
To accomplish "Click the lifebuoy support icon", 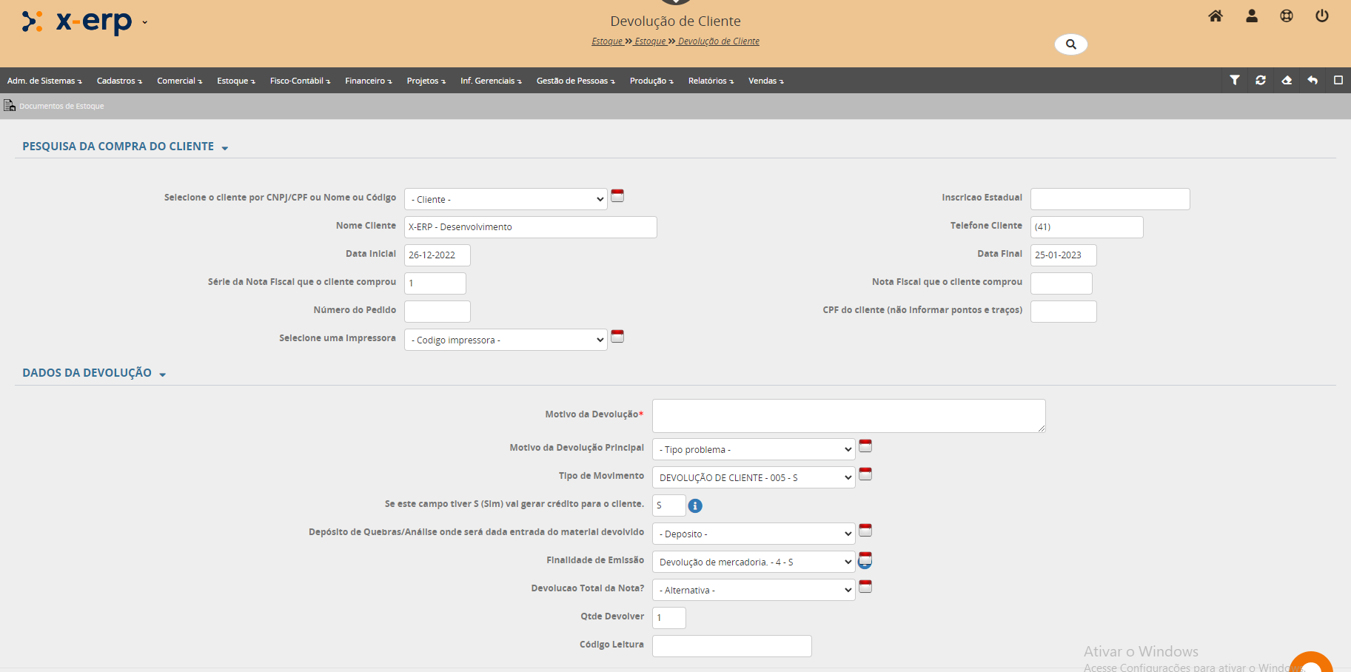I will tap(1287, 16).
